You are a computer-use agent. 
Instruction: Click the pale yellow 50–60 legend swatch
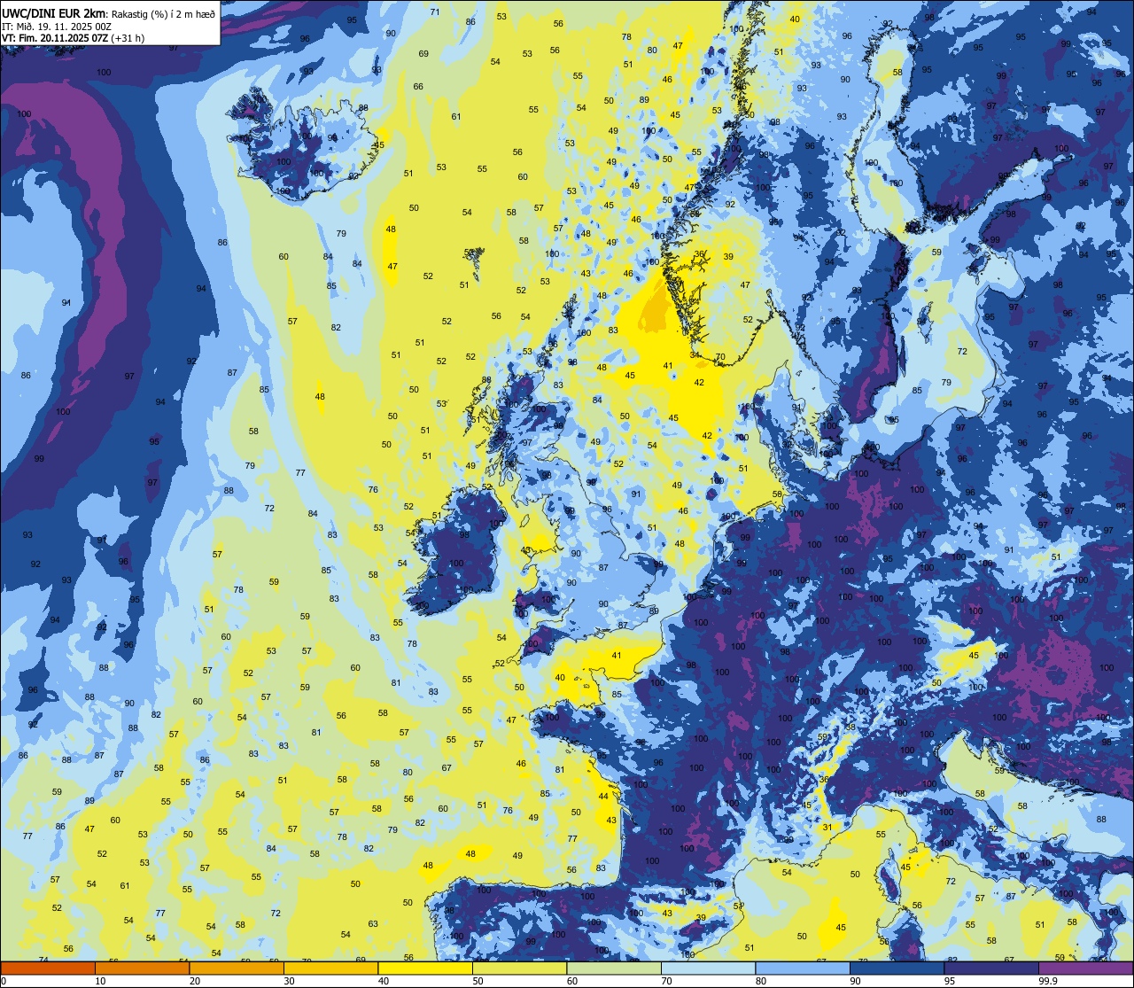(519, 968)
